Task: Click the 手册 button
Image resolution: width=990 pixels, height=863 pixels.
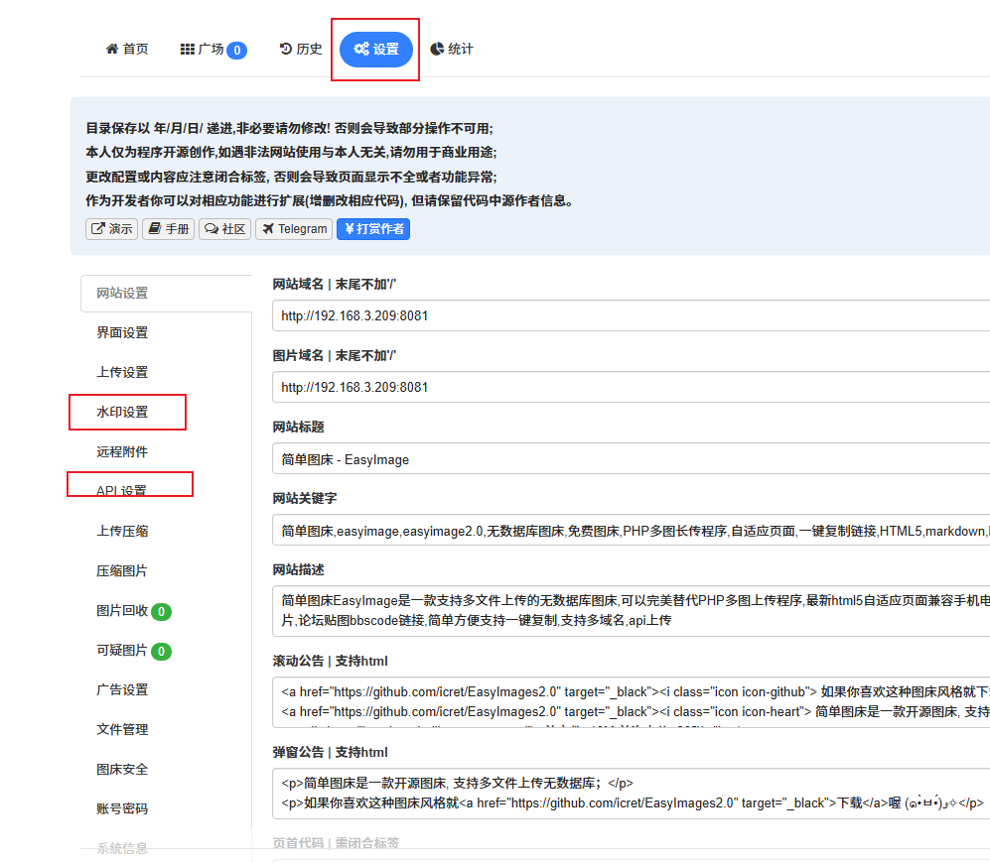Action: tap(168, 229)
